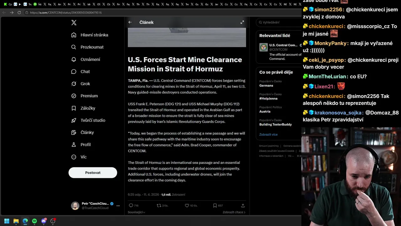Expand the Víc more menu
Image resolution: width=401 pixels, height=226 pixels.
coord(79,157)
